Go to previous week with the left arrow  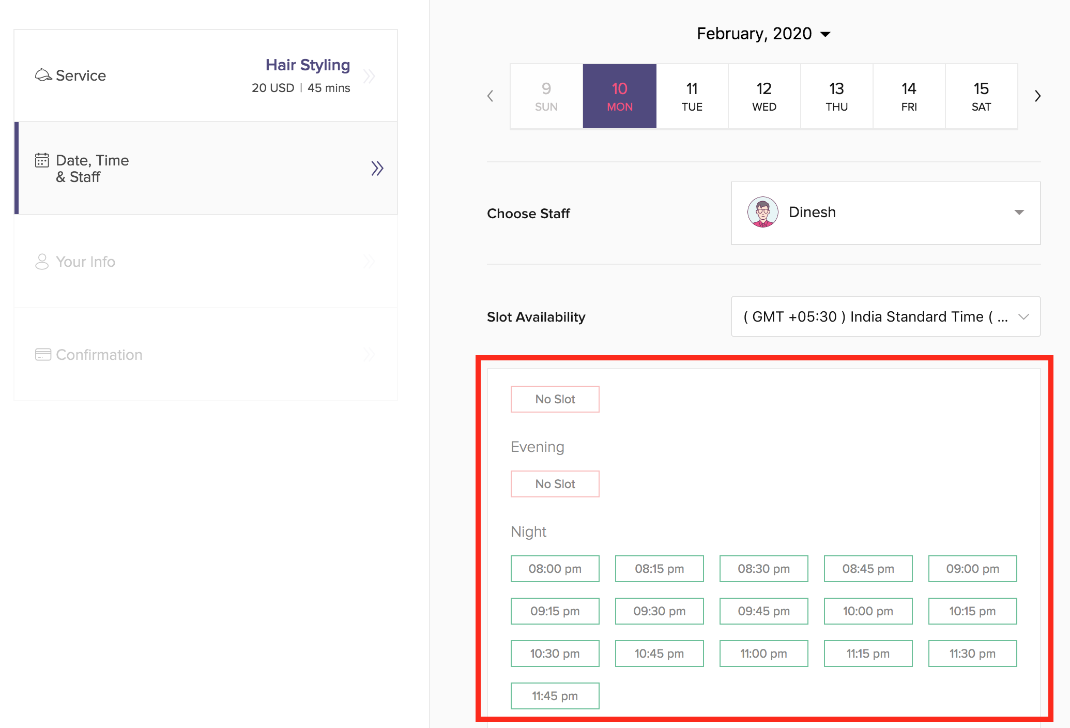point(491,96)
